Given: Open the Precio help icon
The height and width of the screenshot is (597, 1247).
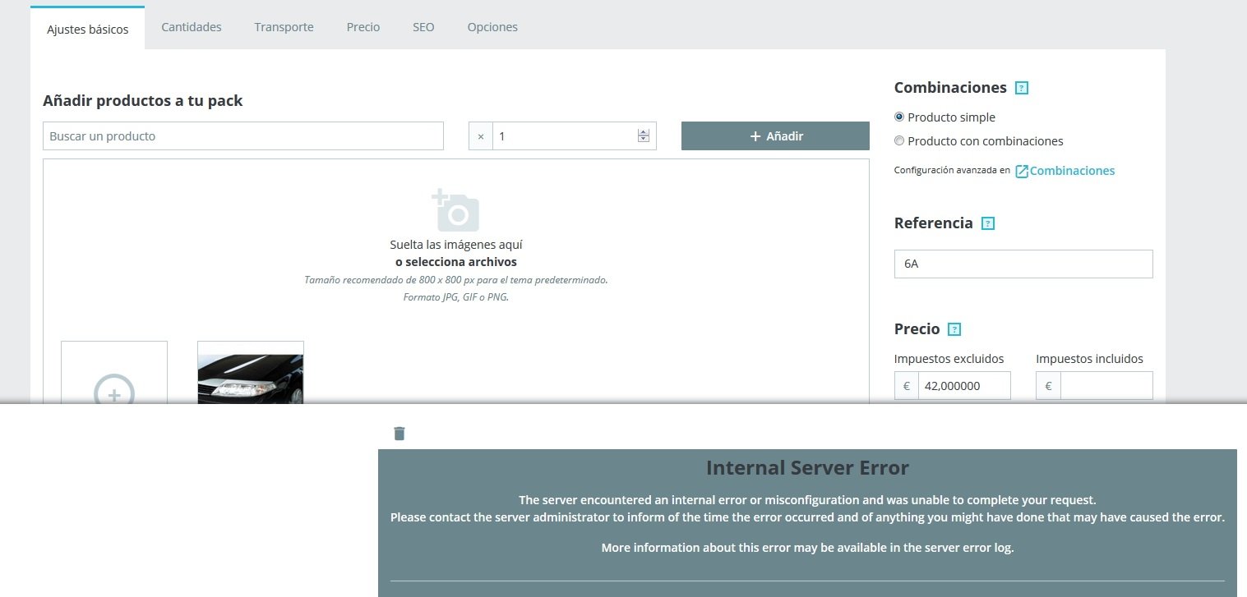Looking at the screenshot, I should point(954,329).
